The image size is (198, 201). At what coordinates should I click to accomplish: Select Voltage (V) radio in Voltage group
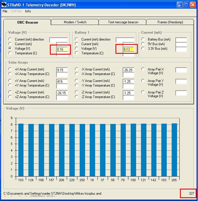[x=10, y=48]
